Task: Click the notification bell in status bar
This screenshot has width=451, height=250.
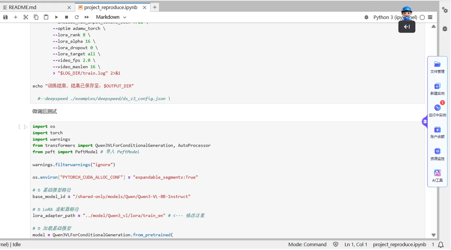Action: 441,245
